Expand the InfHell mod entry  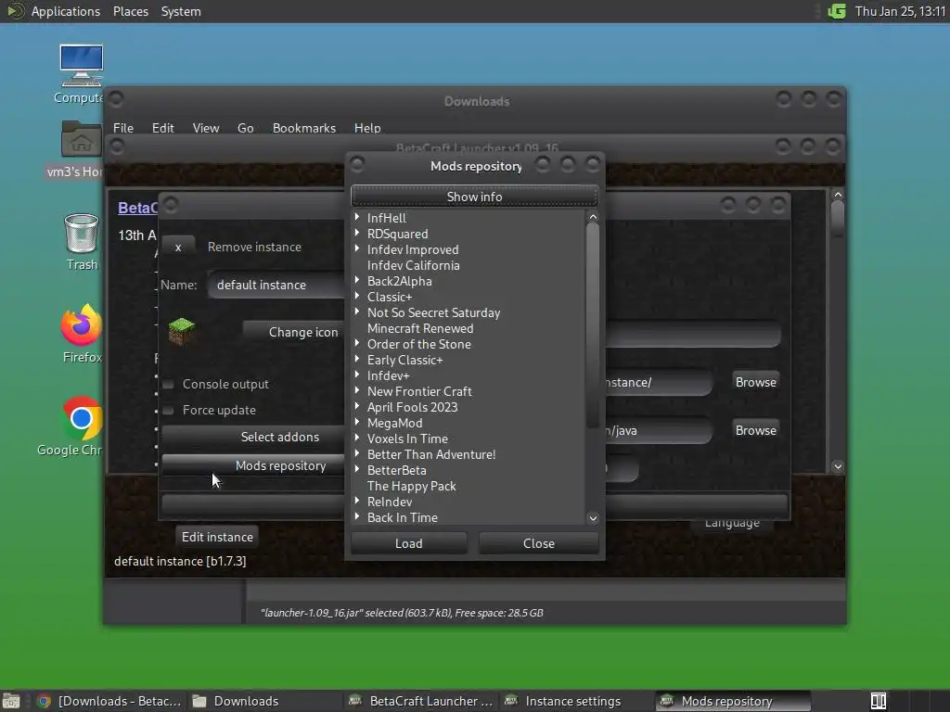(357, 217)
